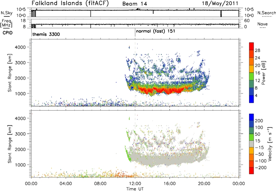Click the red bottom of Velocity color bar

pos(252,171)
